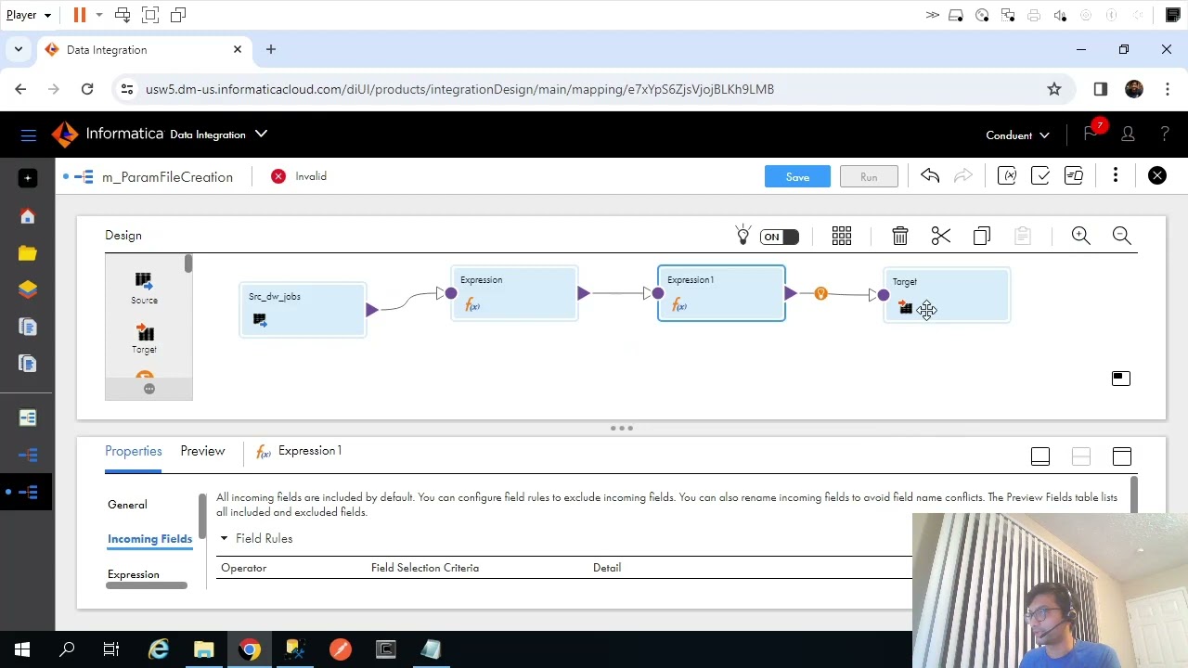Undo the last mapping change
Viewport: 1188px width, 668px height.
(930, 176)
